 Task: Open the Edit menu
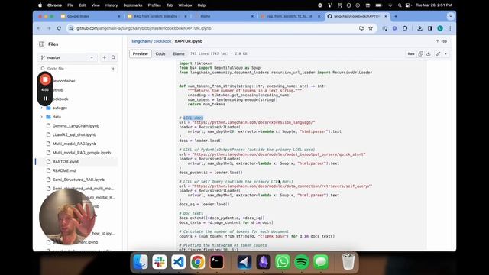pyautogui.click(x=83, y=5)
